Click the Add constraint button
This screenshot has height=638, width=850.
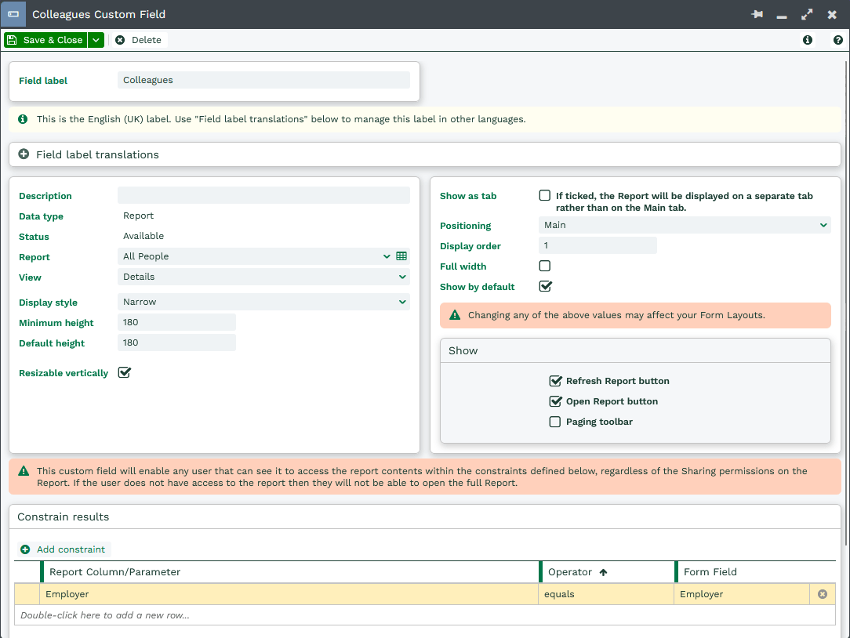point(64,549)
